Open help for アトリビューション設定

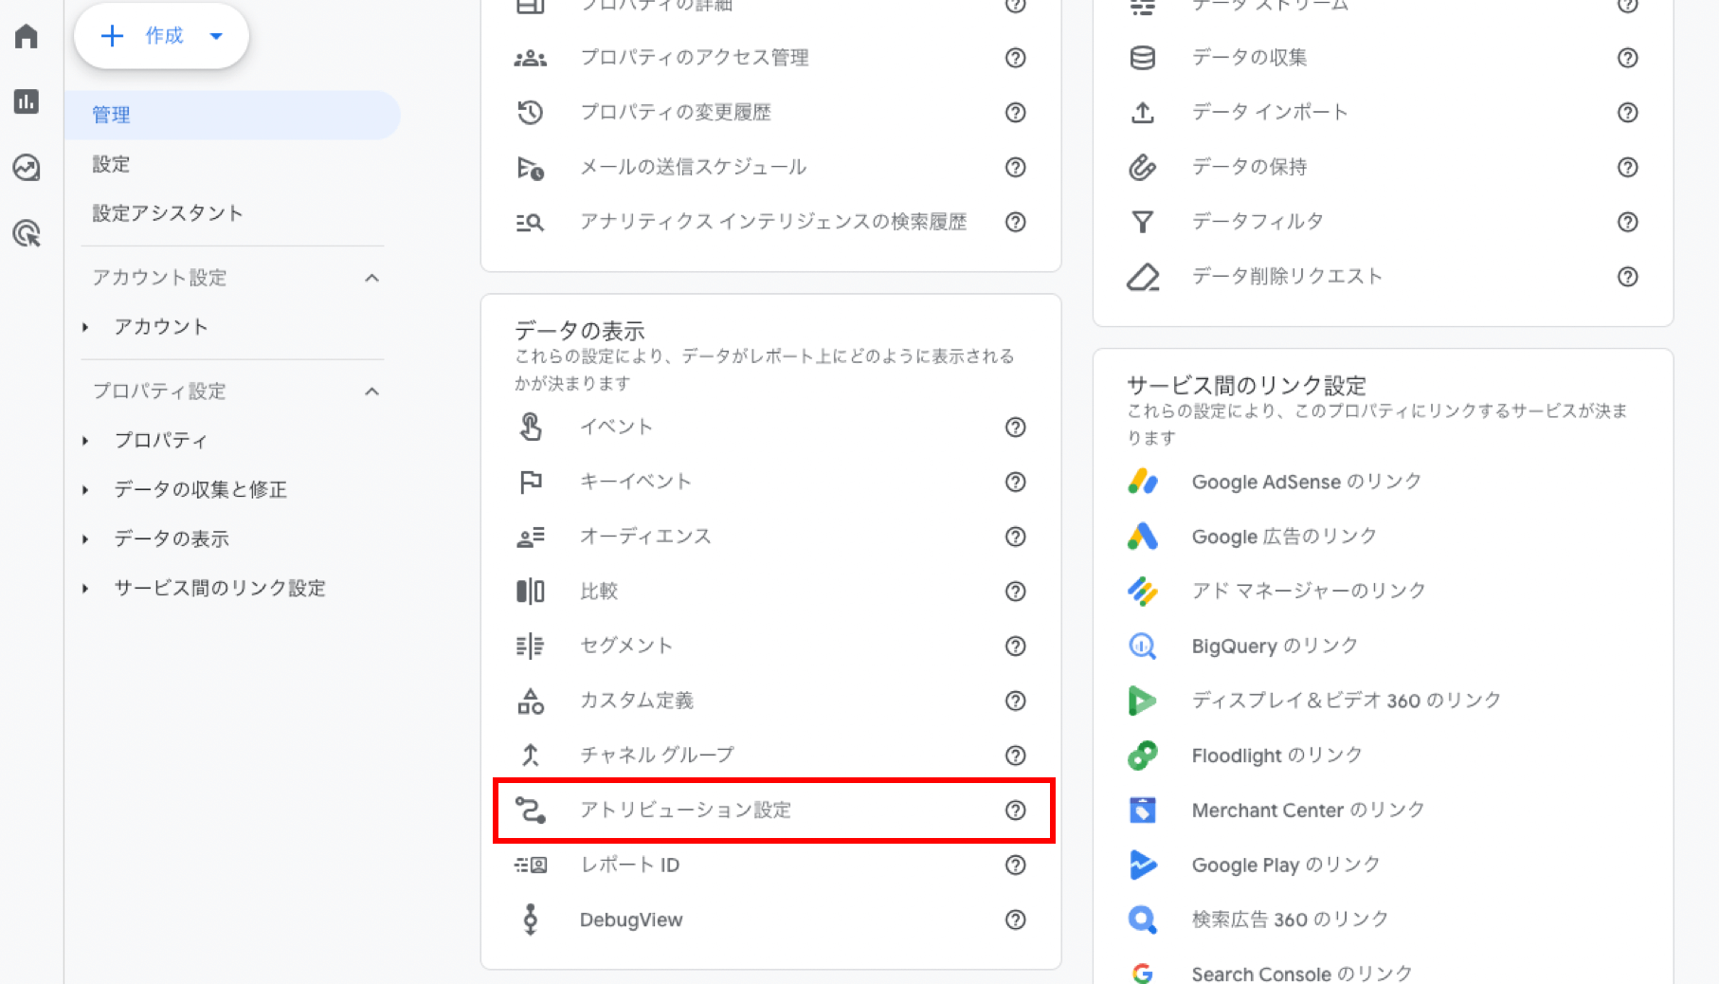point(1016,811)
